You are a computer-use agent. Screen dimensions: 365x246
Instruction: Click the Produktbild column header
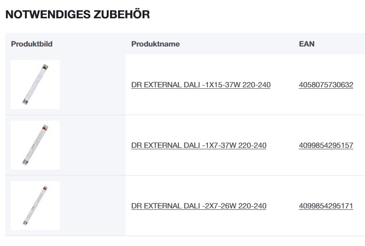[x=32, y=44]
